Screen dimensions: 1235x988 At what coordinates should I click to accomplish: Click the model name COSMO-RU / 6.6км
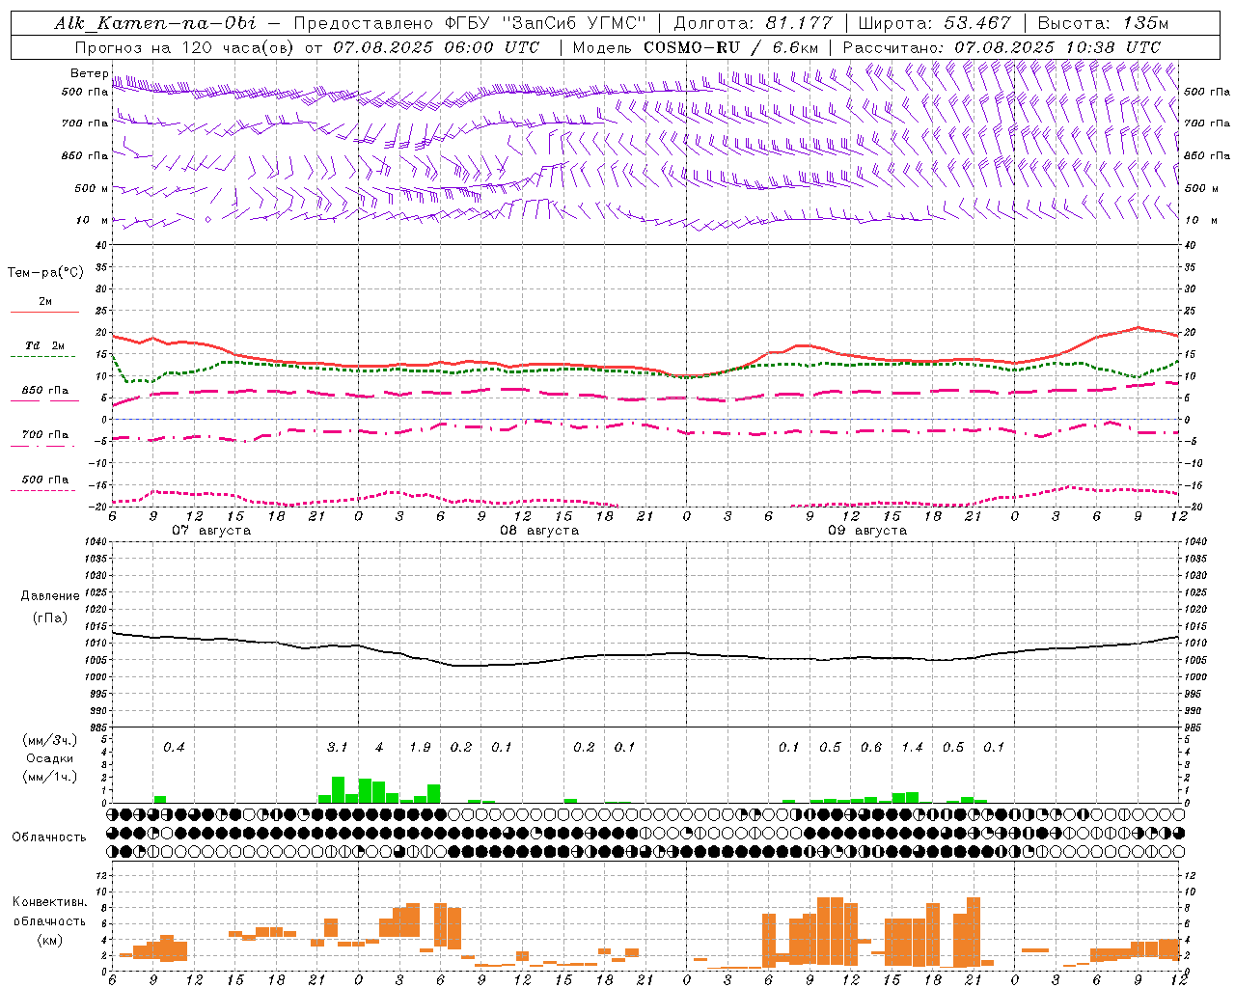(730, 47)
